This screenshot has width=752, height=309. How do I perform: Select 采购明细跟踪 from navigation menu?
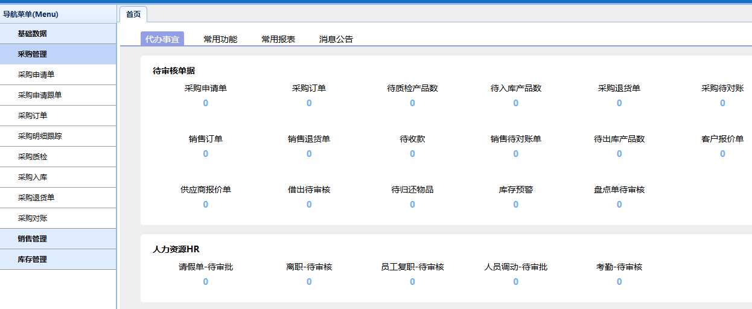pos(40,136)
